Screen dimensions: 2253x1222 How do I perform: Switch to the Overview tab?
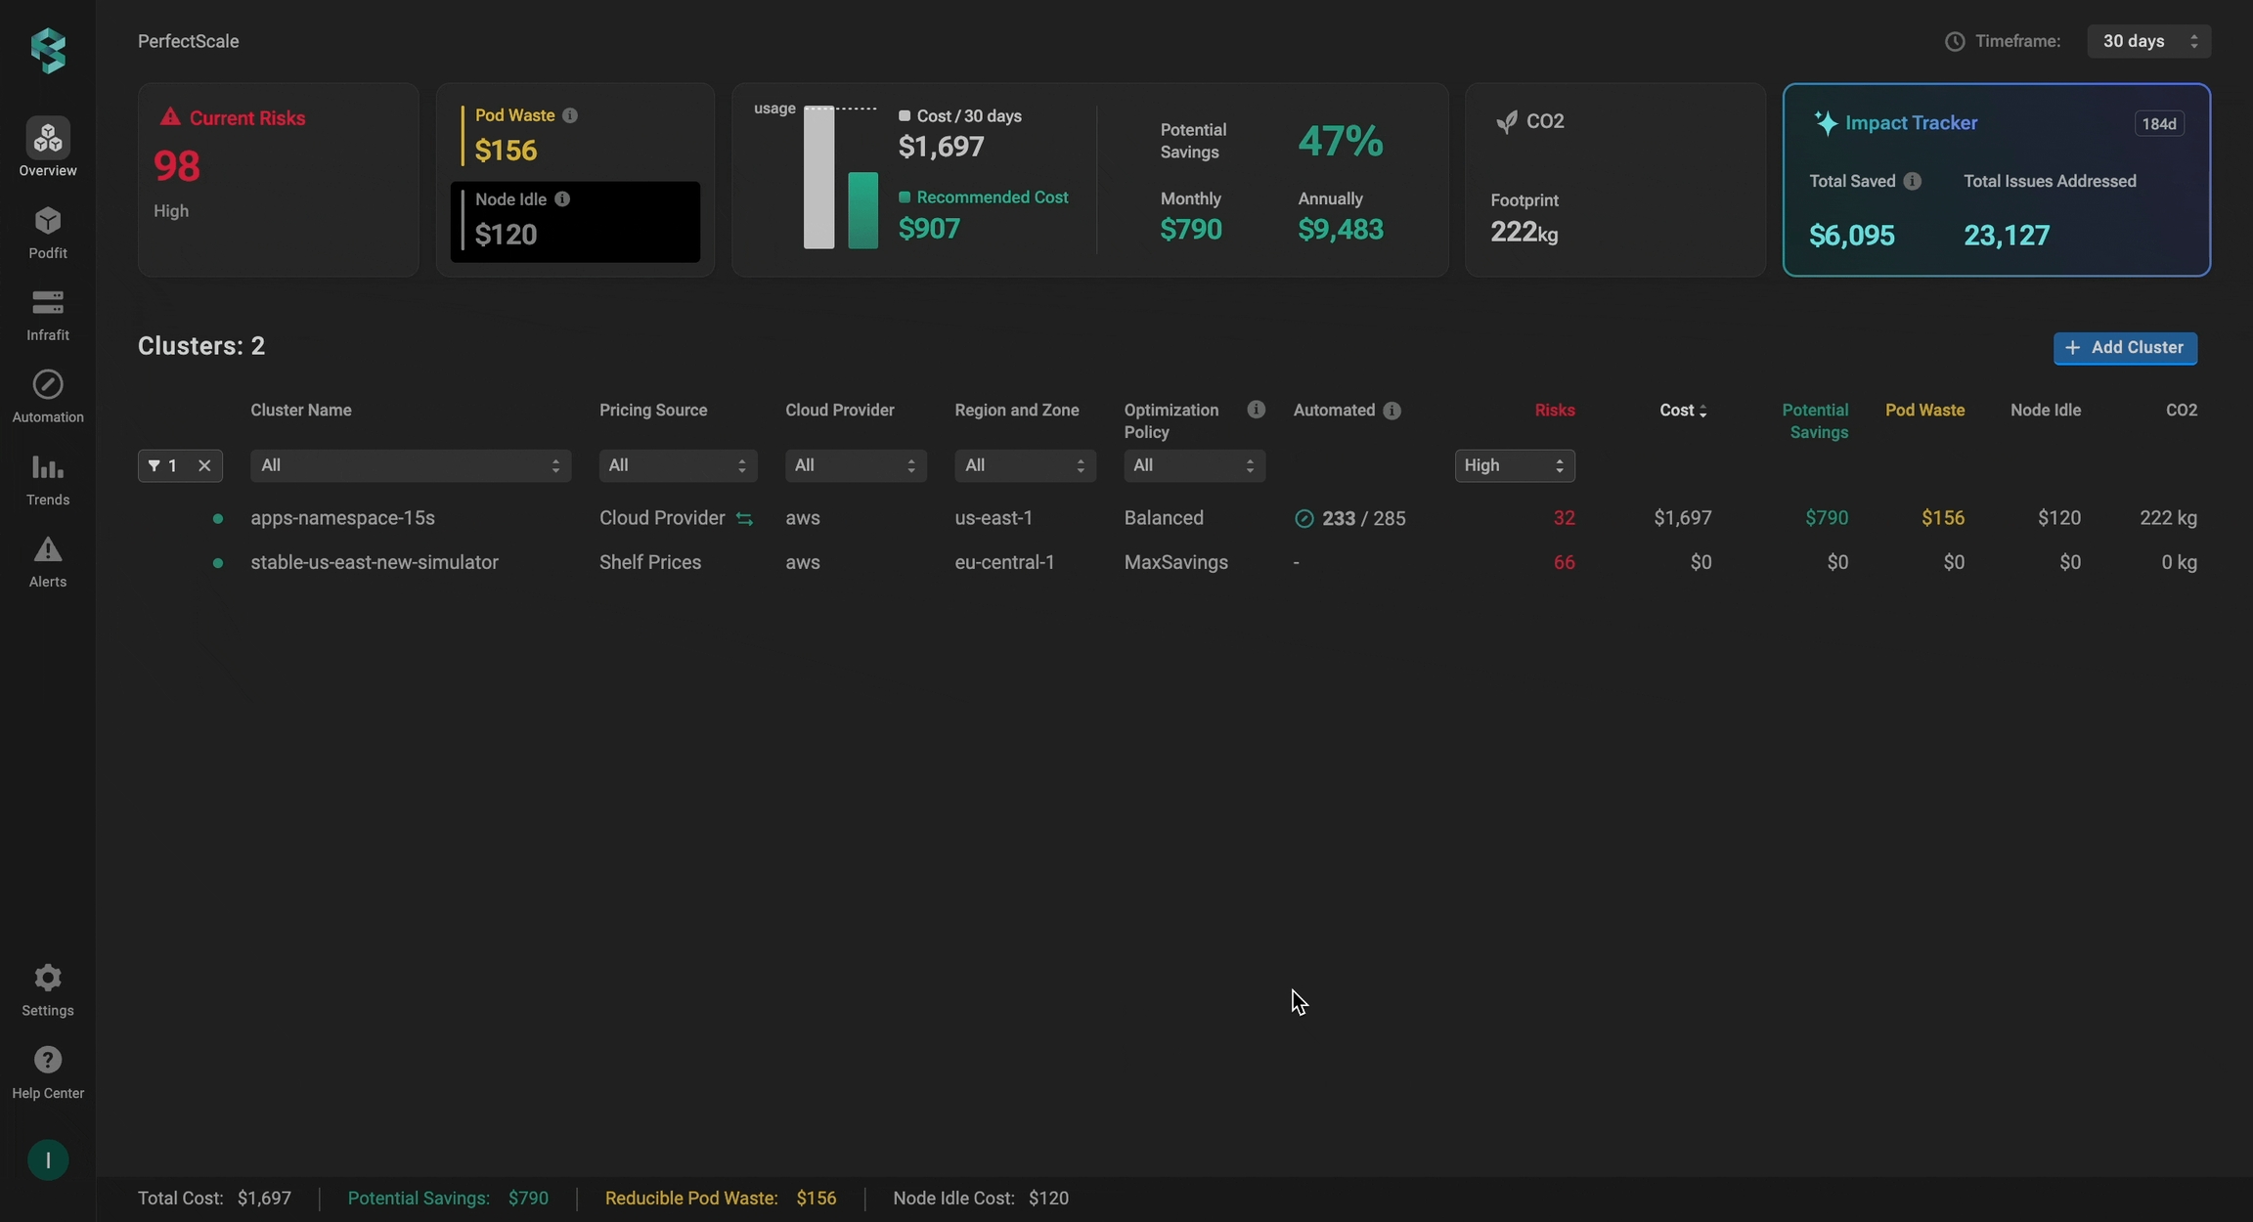point(47,149)
